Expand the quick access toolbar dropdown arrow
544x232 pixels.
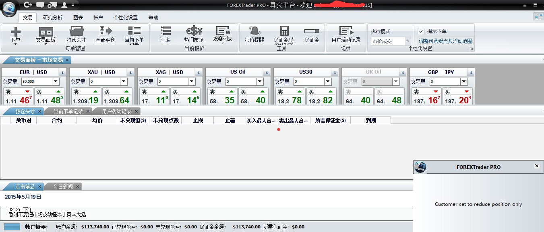[73, 5]
